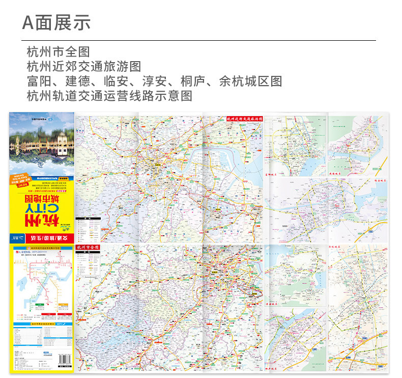This screenshot has width=402, height=378.
Task: Click the 'A面展示' heading
Action: (x=56, y=23)
